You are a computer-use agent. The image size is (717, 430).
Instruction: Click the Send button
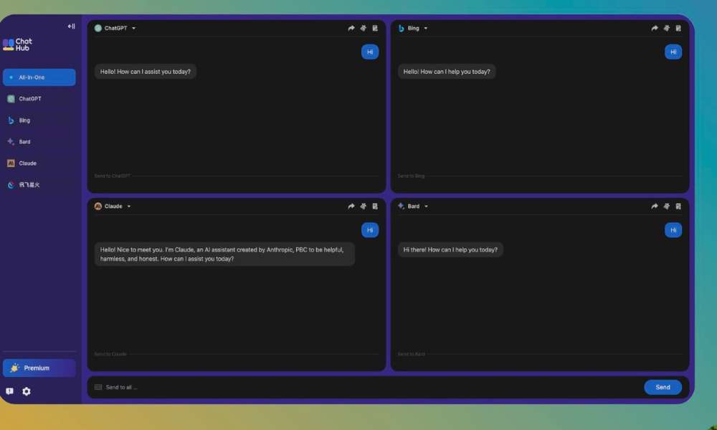[x=663, y=388]
